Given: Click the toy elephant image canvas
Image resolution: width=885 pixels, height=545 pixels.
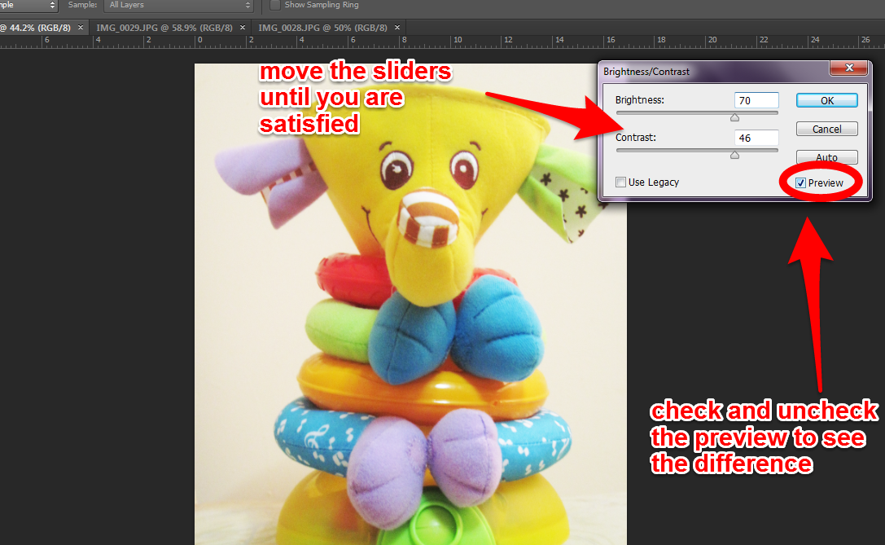Looking at the screenshot, I should 410,304.
